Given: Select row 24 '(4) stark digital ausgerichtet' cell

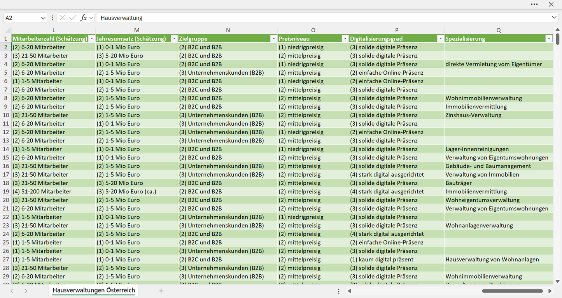Looking at the screenshot, I should [x=397, y=234].
